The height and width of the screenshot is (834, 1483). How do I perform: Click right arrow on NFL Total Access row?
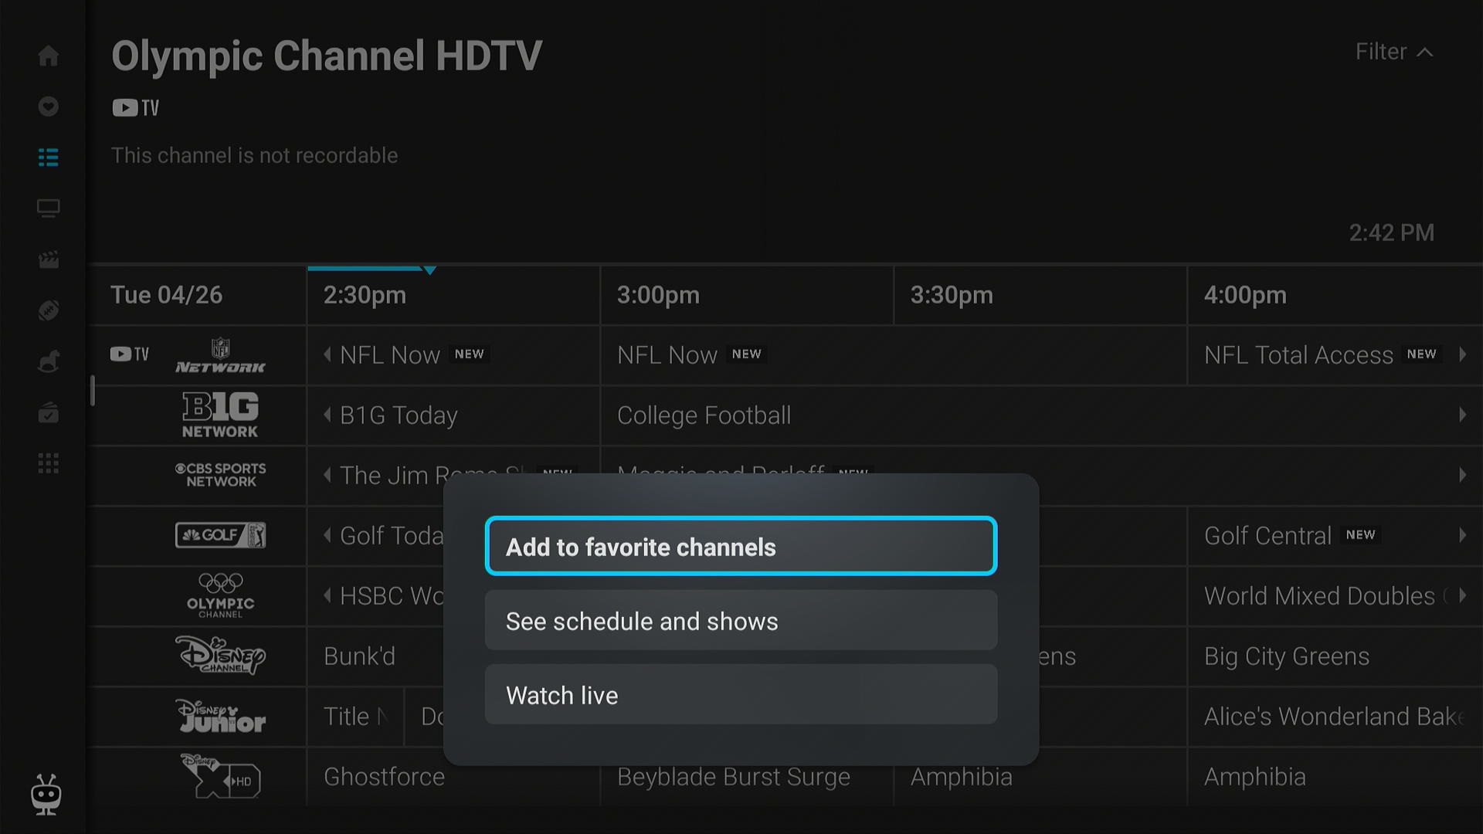coord(1462,354)
